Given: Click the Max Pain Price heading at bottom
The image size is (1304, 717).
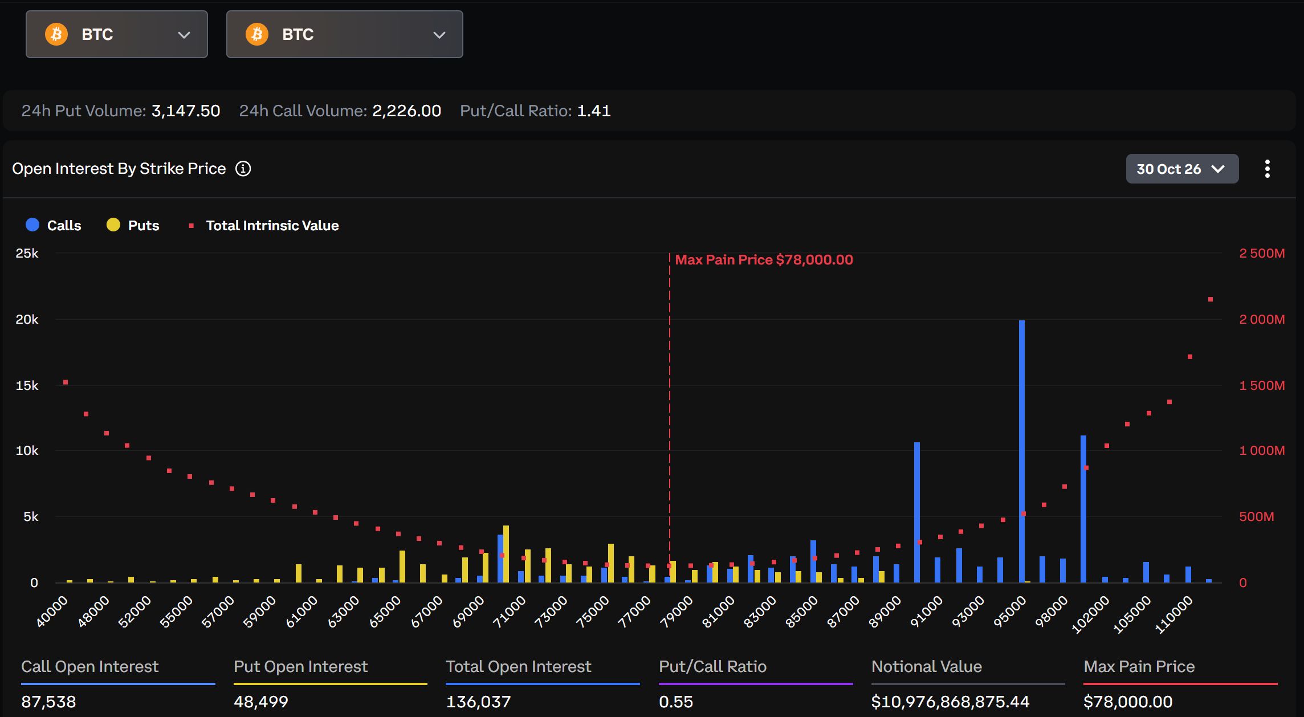Looking at the screenshot, I should [x=1139, y=666].
